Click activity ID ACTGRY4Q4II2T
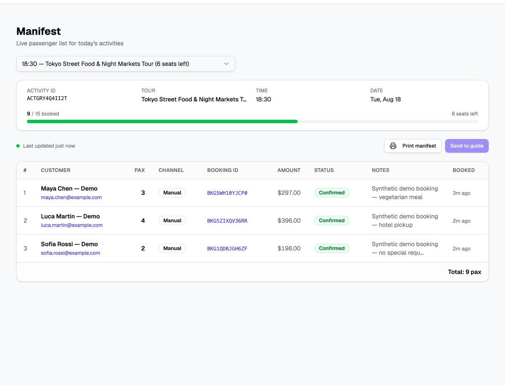This screenshot has width=505, height=385. [47, 98]
